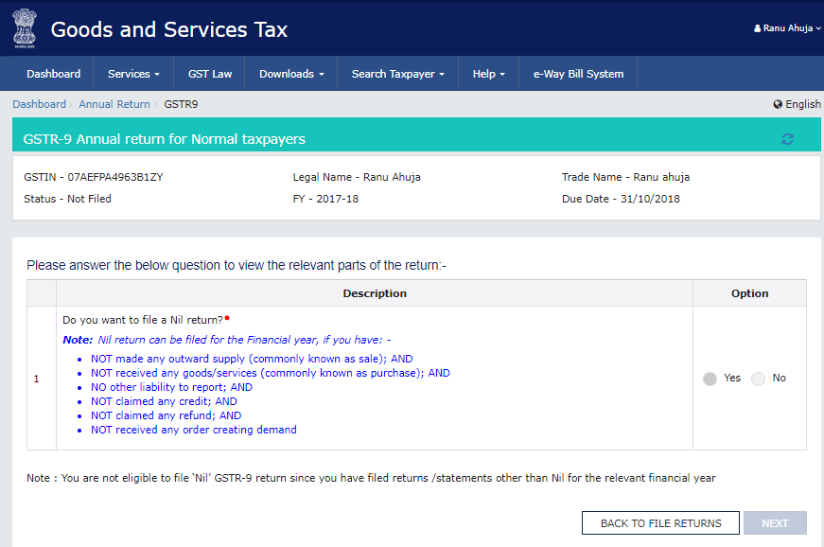Click the globe icon next to English
The height and width of the screenshot is (547, 824).
(778, 104)
